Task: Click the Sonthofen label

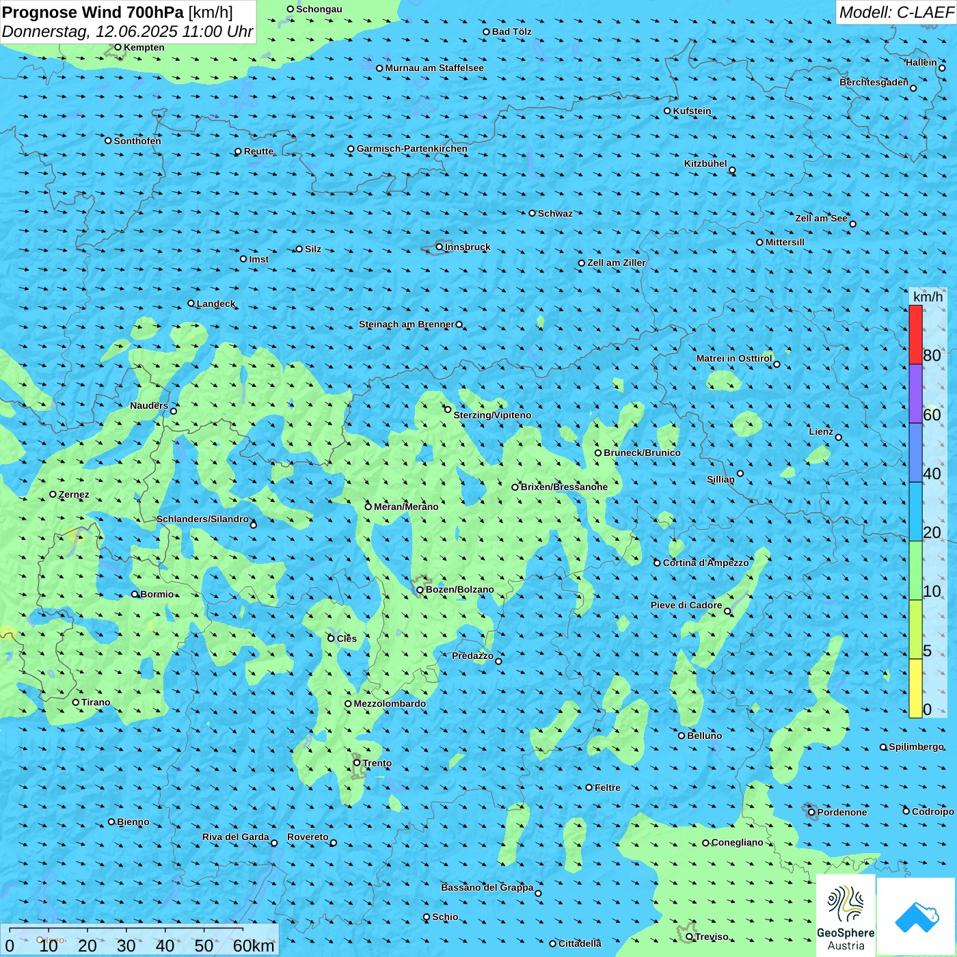Action: click(137, 141)
